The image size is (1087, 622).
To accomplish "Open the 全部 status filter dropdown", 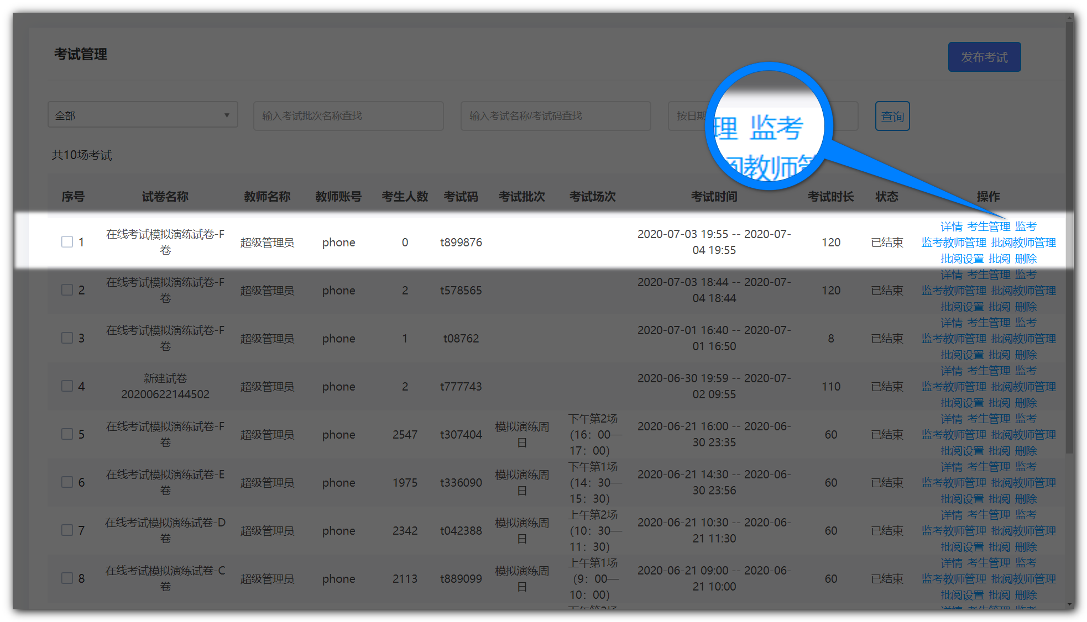I will coord(142,115).
